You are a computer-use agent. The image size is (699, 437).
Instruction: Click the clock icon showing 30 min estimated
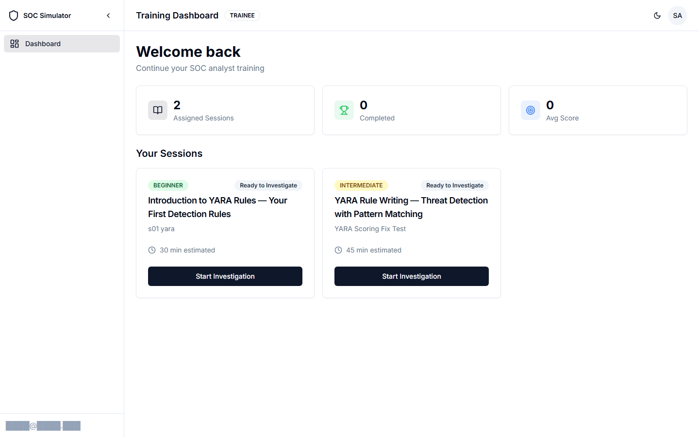(x=151, y=250)
